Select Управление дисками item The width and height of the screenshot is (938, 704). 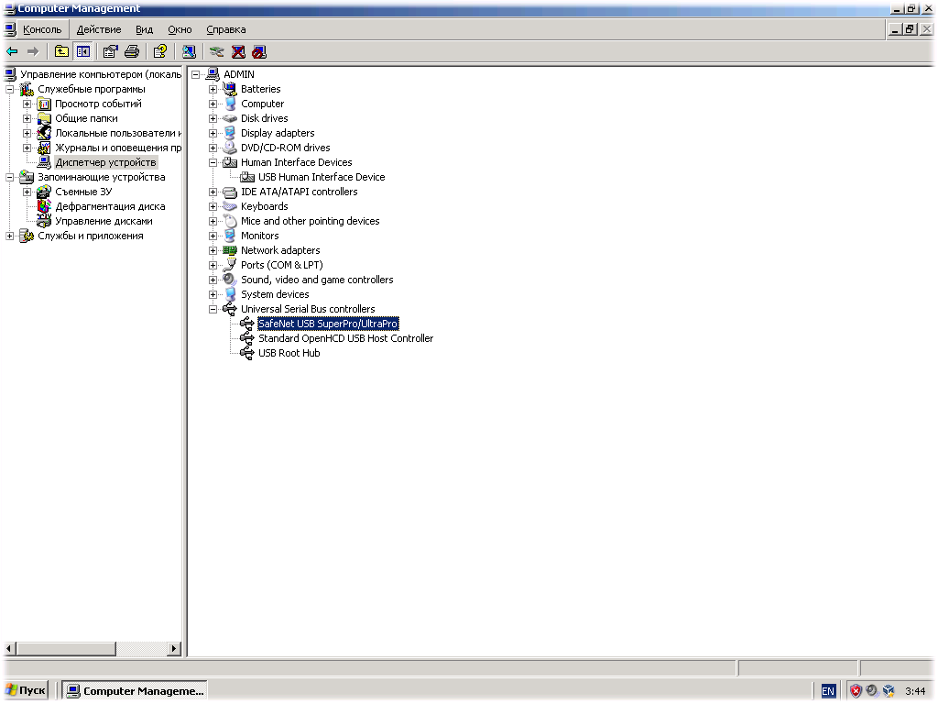tap(104, 221)
